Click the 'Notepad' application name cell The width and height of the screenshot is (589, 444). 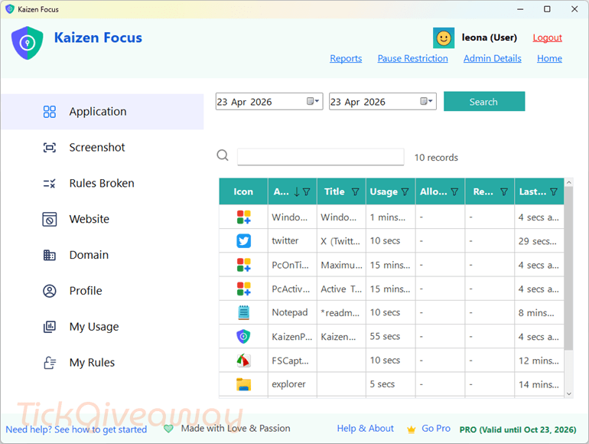coord(293,312)
